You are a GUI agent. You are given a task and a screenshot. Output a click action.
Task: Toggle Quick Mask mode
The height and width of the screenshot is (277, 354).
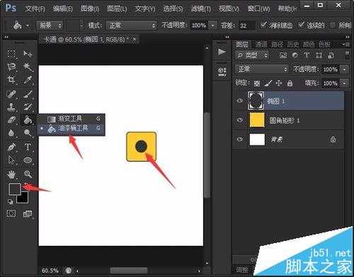(11, 213)
